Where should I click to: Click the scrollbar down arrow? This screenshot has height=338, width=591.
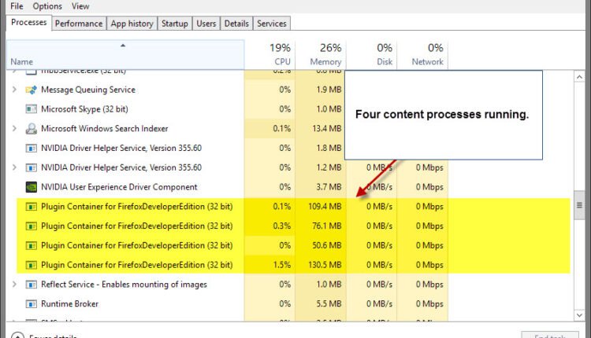click(x=579, y=315)
